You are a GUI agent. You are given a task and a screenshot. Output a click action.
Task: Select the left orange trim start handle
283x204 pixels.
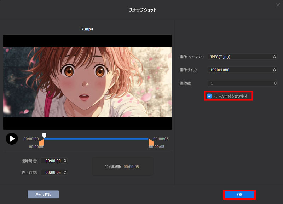pos(41,142)
